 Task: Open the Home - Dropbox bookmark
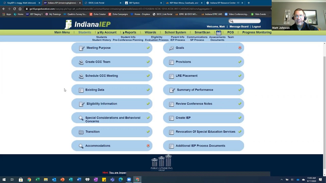[140, 14]
